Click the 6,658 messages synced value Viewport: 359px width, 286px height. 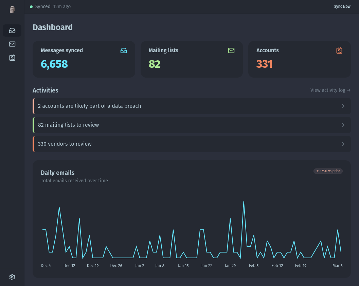(54, 64)
